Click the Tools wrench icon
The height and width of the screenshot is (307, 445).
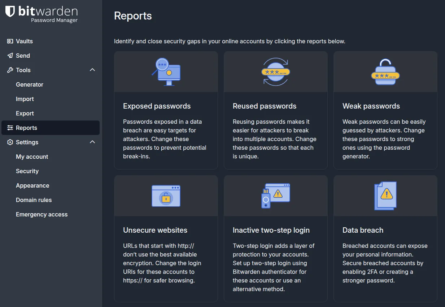[x=9, y=70]
